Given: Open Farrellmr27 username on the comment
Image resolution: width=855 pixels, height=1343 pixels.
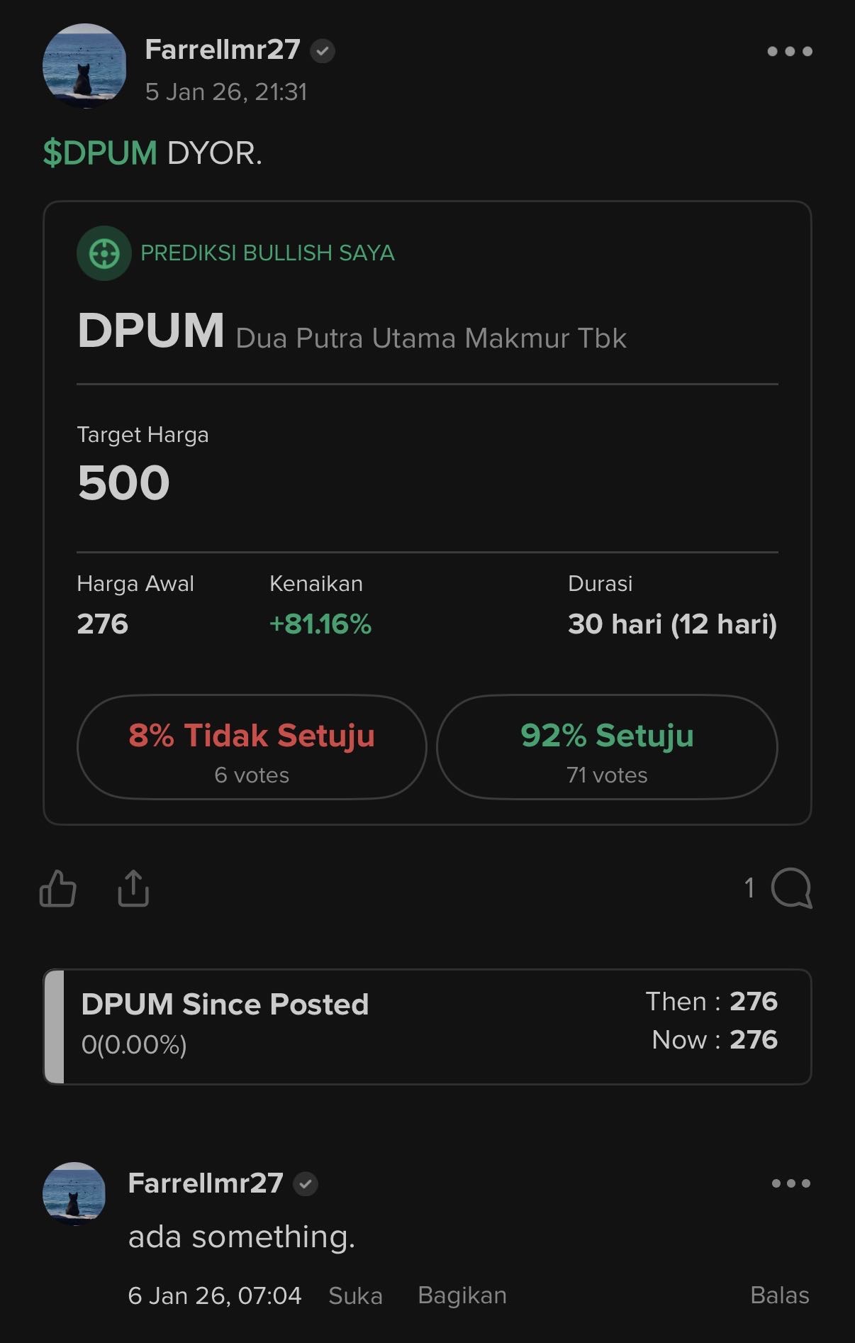Looking at the screenshot, I should tap(206, 1183).
